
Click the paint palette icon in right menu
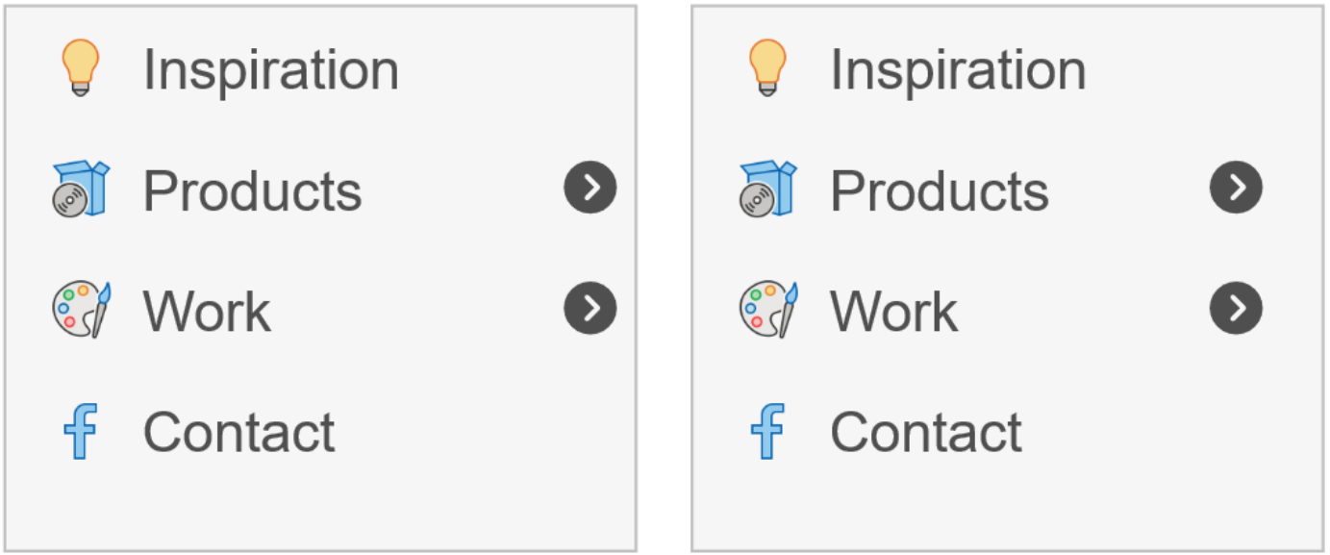tap(767, 310)
